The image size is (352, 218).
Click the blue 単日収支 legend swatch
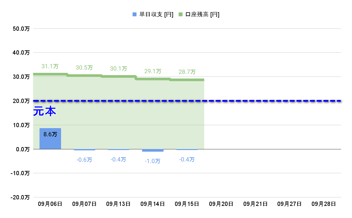tap(135, 14)
